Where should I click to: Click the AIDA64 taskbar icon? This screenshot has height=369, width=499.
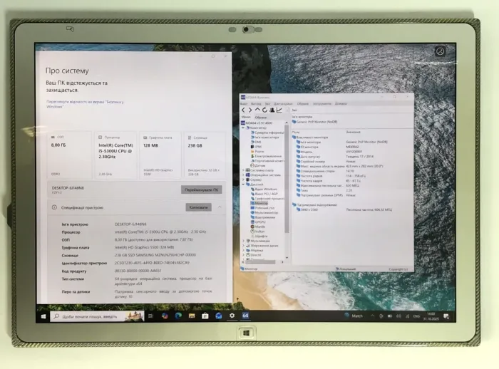[245, 316]
